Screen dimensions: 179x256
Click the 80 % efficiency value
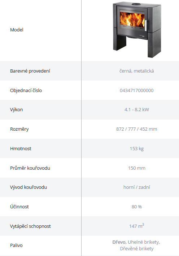pos(136,207)
